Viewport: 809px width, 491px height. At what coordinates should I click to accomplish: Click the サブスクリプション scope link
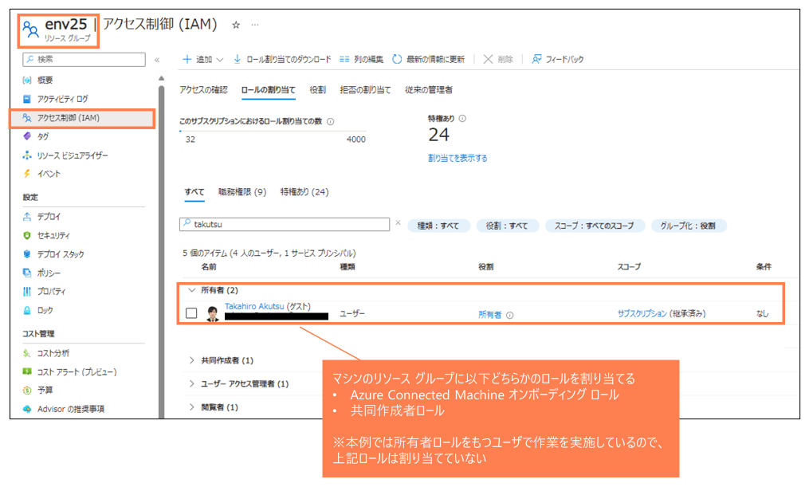[642, 313]
